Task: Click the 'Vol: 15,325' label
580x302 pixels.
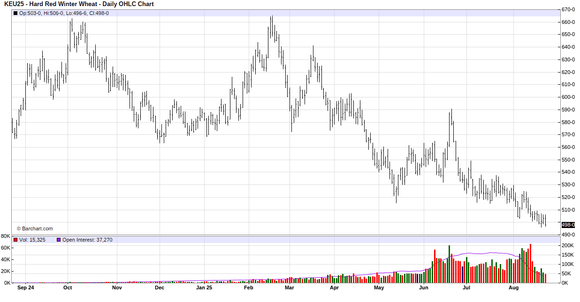Action: (x=32, y=240)
